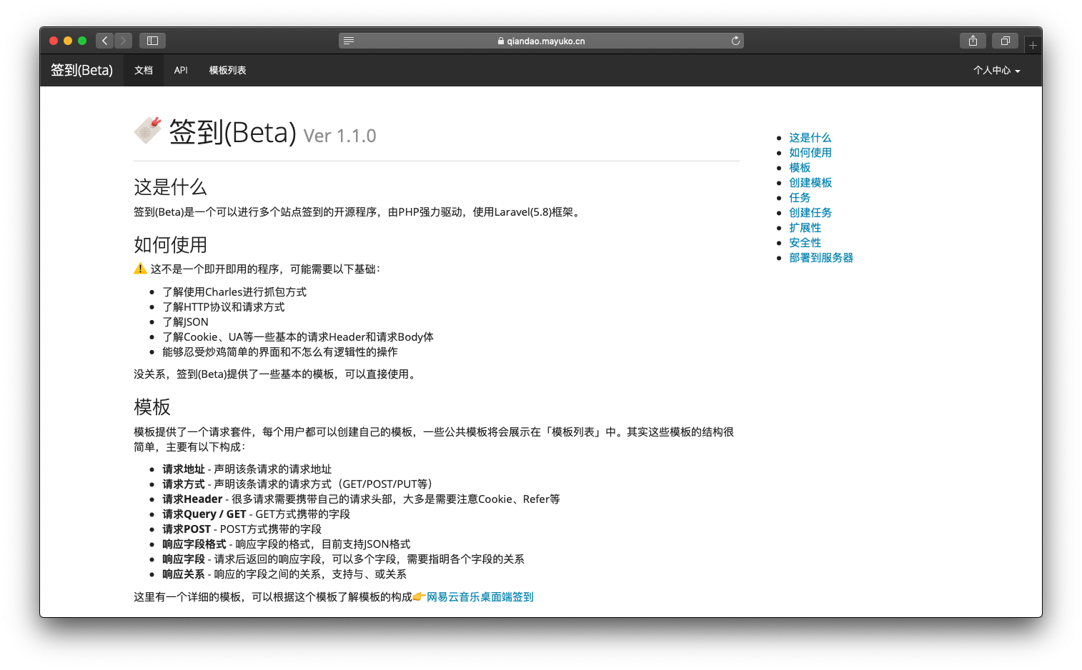
Task: Click the padlock icon in the address bar
Action: (500, 41)
